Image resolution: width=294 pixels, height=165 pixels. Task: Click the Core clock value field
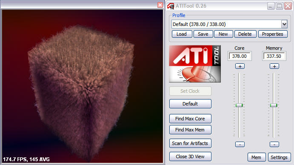point(240,56)
